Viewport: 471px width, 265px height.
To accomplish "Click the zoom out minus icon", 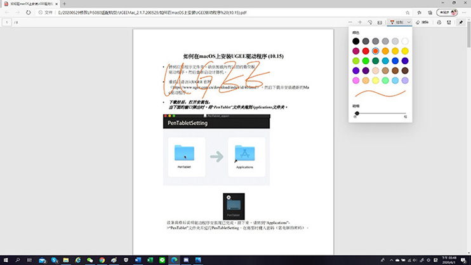I will pos(350,22).
